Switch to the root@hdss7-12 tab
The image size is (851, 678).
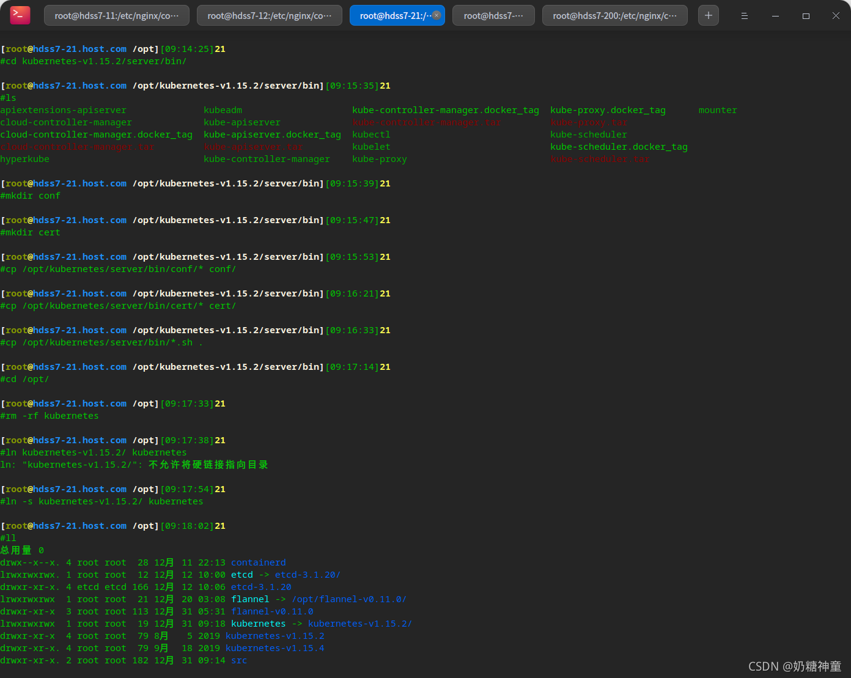270,15
